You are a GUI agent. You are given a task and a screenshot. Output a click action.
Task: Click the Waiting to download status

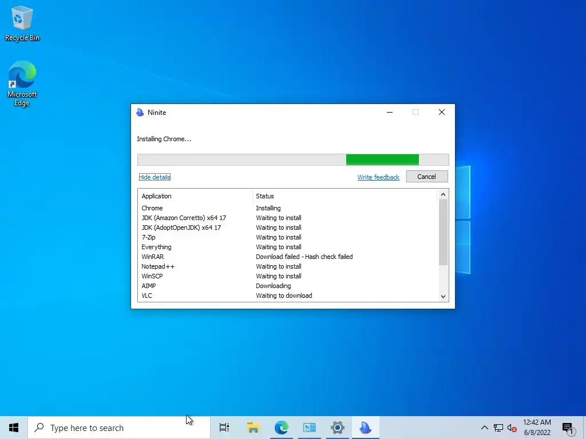point(284,296)
